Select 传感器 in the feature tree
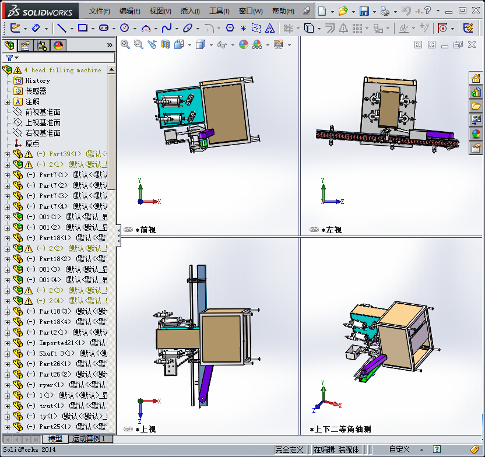 tap(36, 91)
